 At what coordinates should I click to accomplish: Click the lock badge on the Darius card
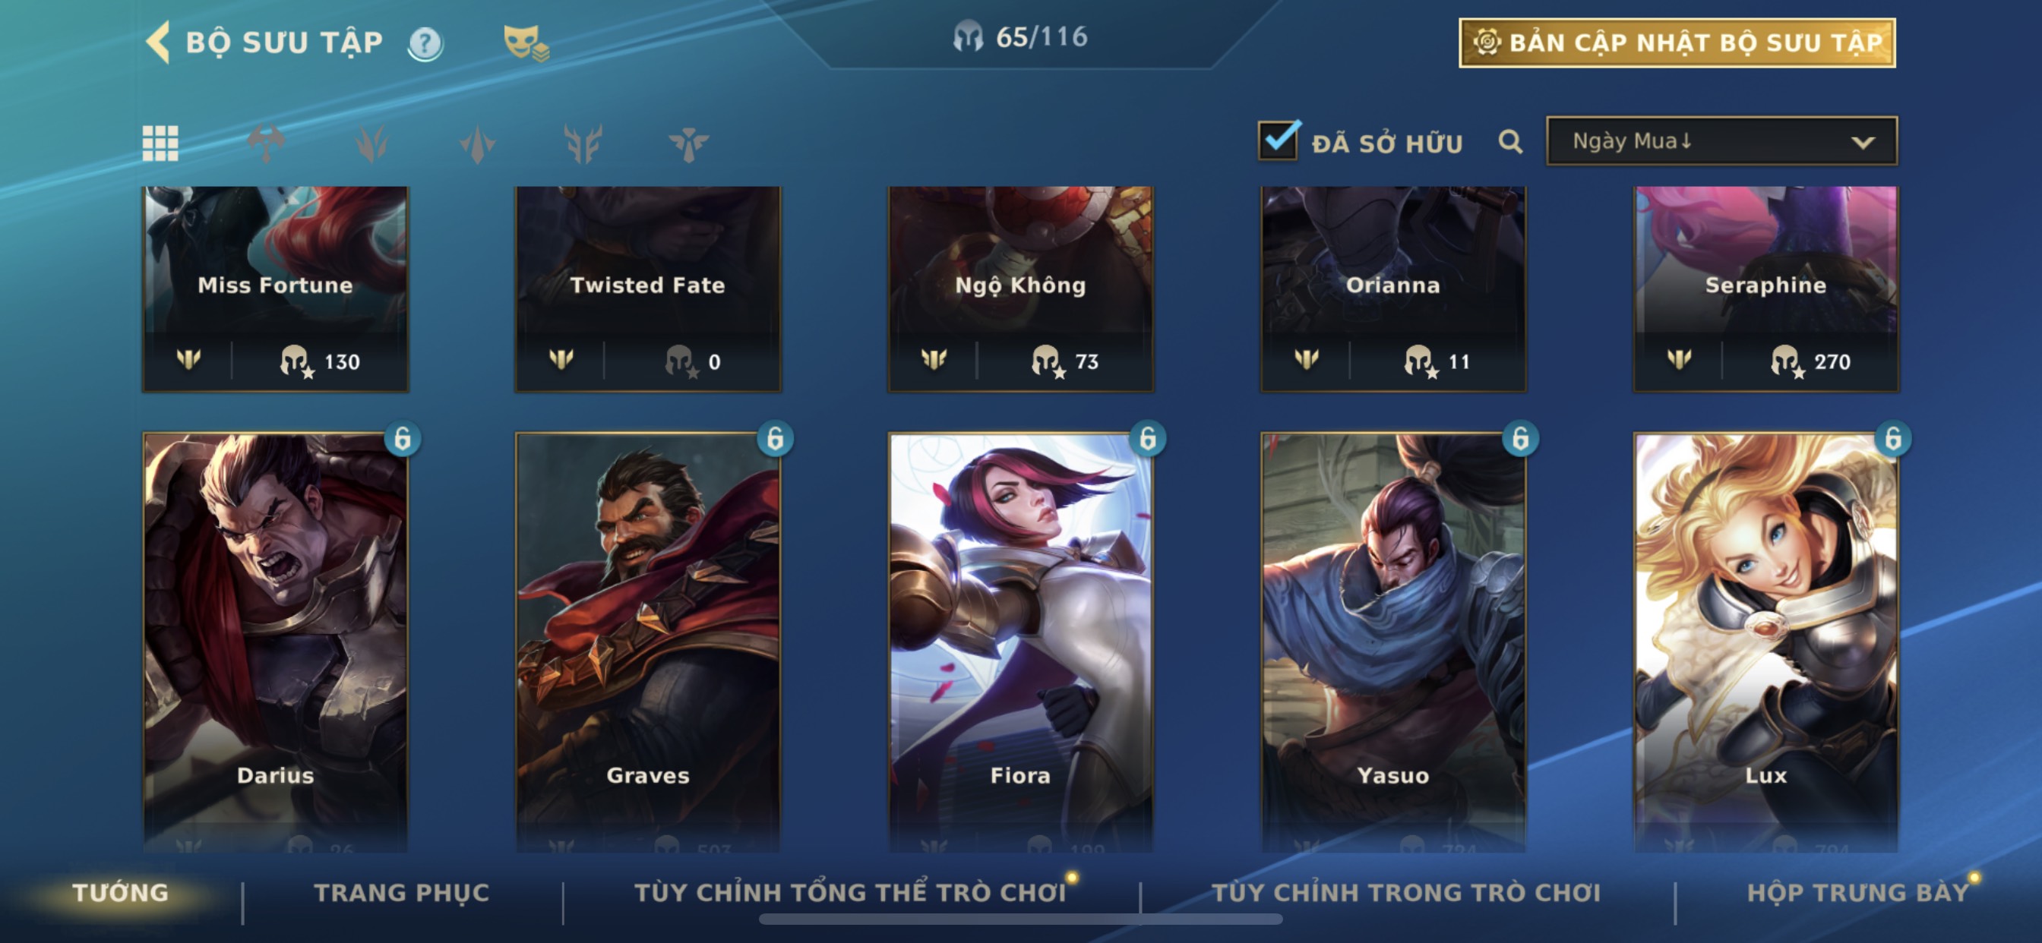(403, 438)
